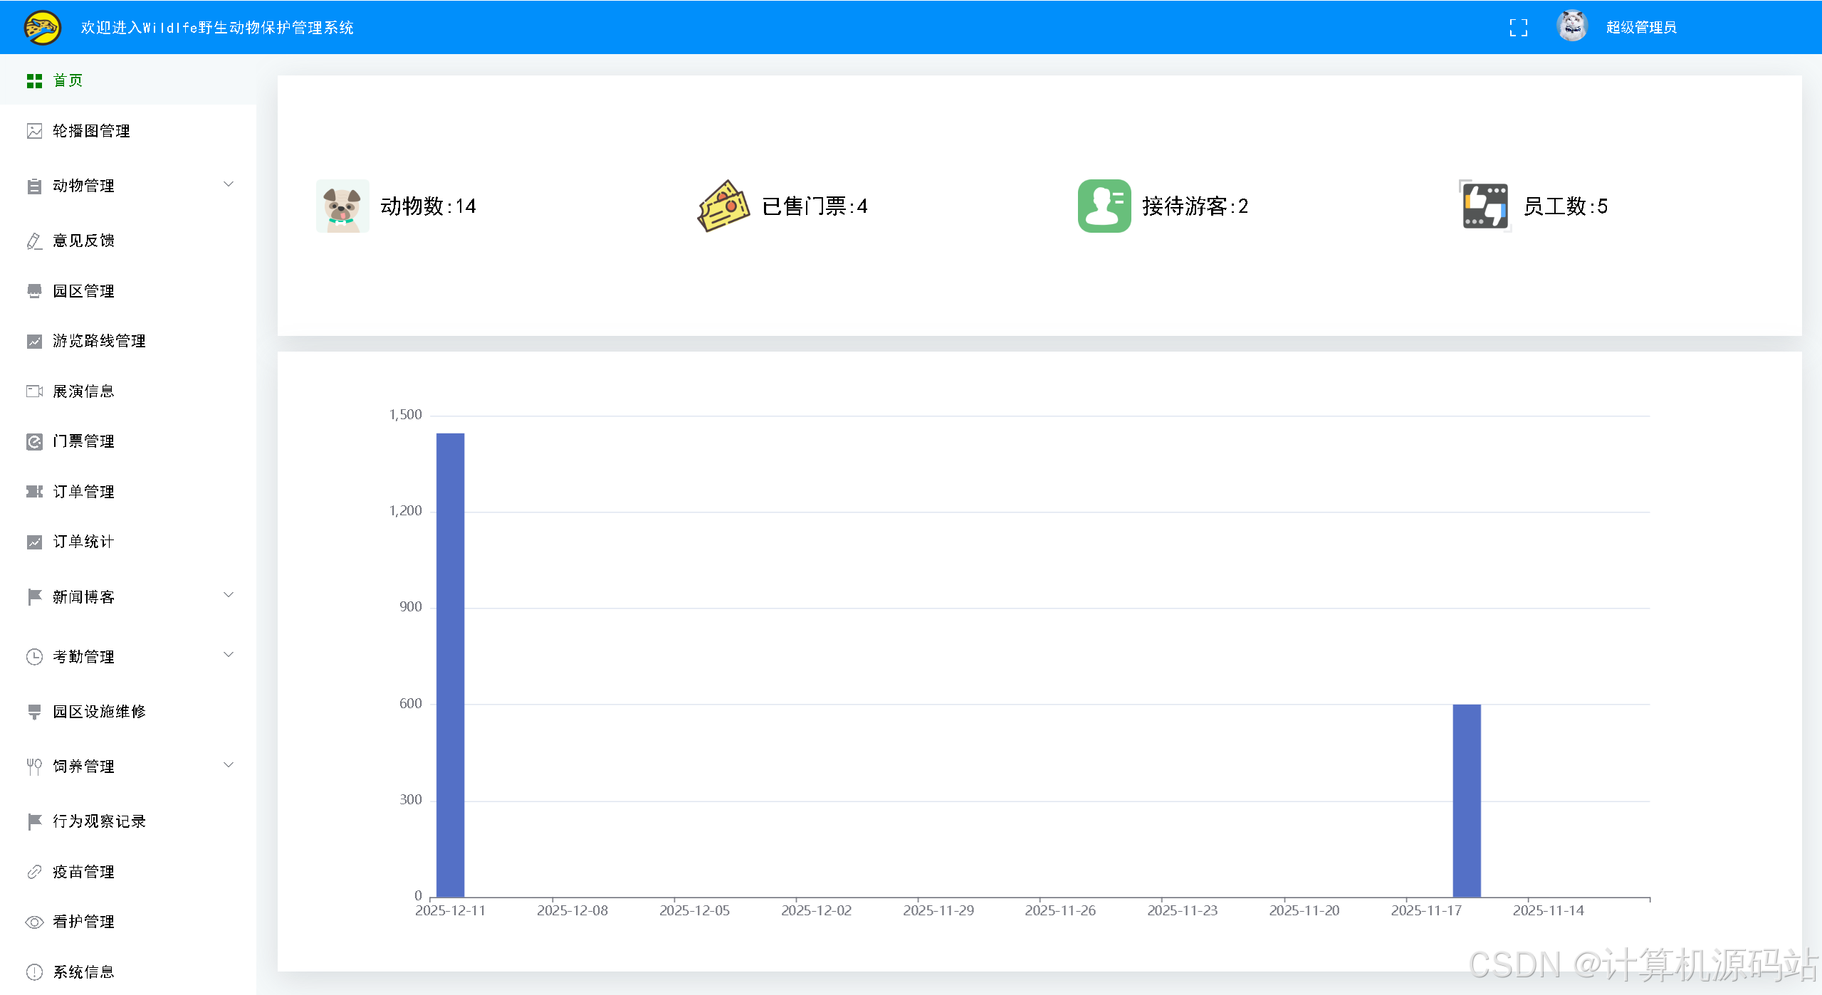Open the admin avatar picture
1822x995 pixels.
tap(1572, 26)
